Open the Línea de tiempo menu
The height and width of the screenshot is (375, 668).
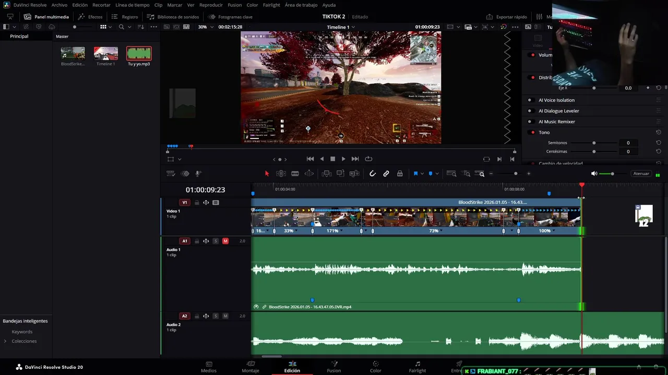pos(132,5)
